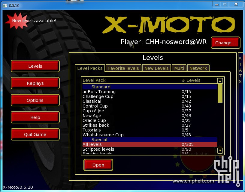
Task: Select the Whatshisname Cup pack
Action: [150, 135]
